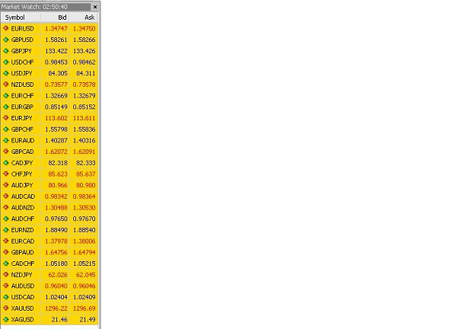Screen dimensions: 476x329
Task: Click the EURJPY bid price 113.602
Action: click(56, 118)
